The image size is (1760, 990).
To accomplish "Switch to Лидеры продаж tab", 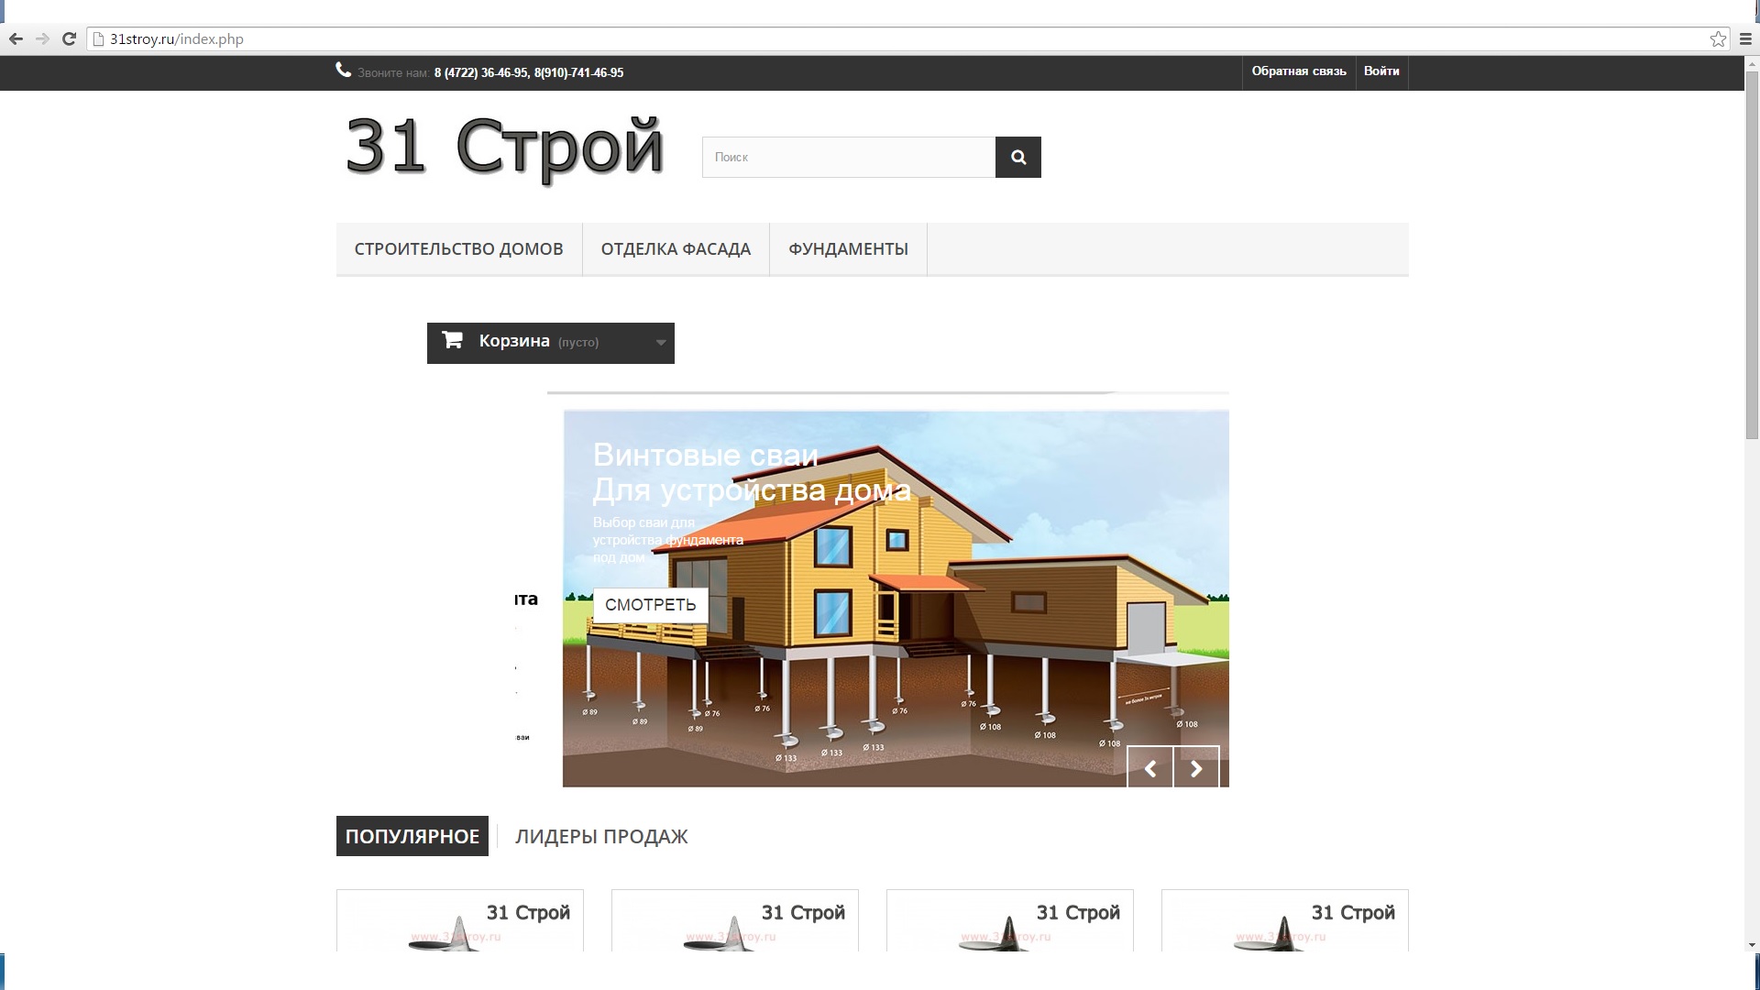I will point(601,836).
